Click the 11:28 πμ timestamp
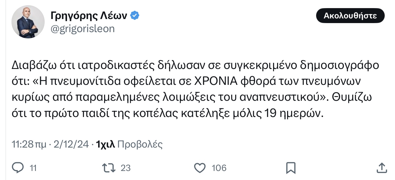 29,144
